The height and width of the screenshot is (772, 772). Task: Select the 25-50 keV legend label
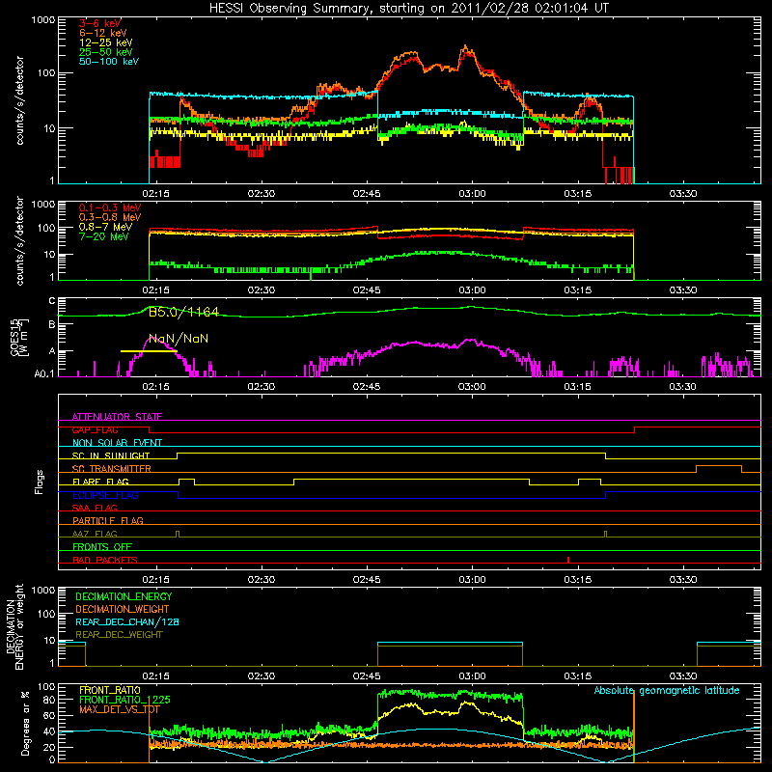[x=106, y=52]
